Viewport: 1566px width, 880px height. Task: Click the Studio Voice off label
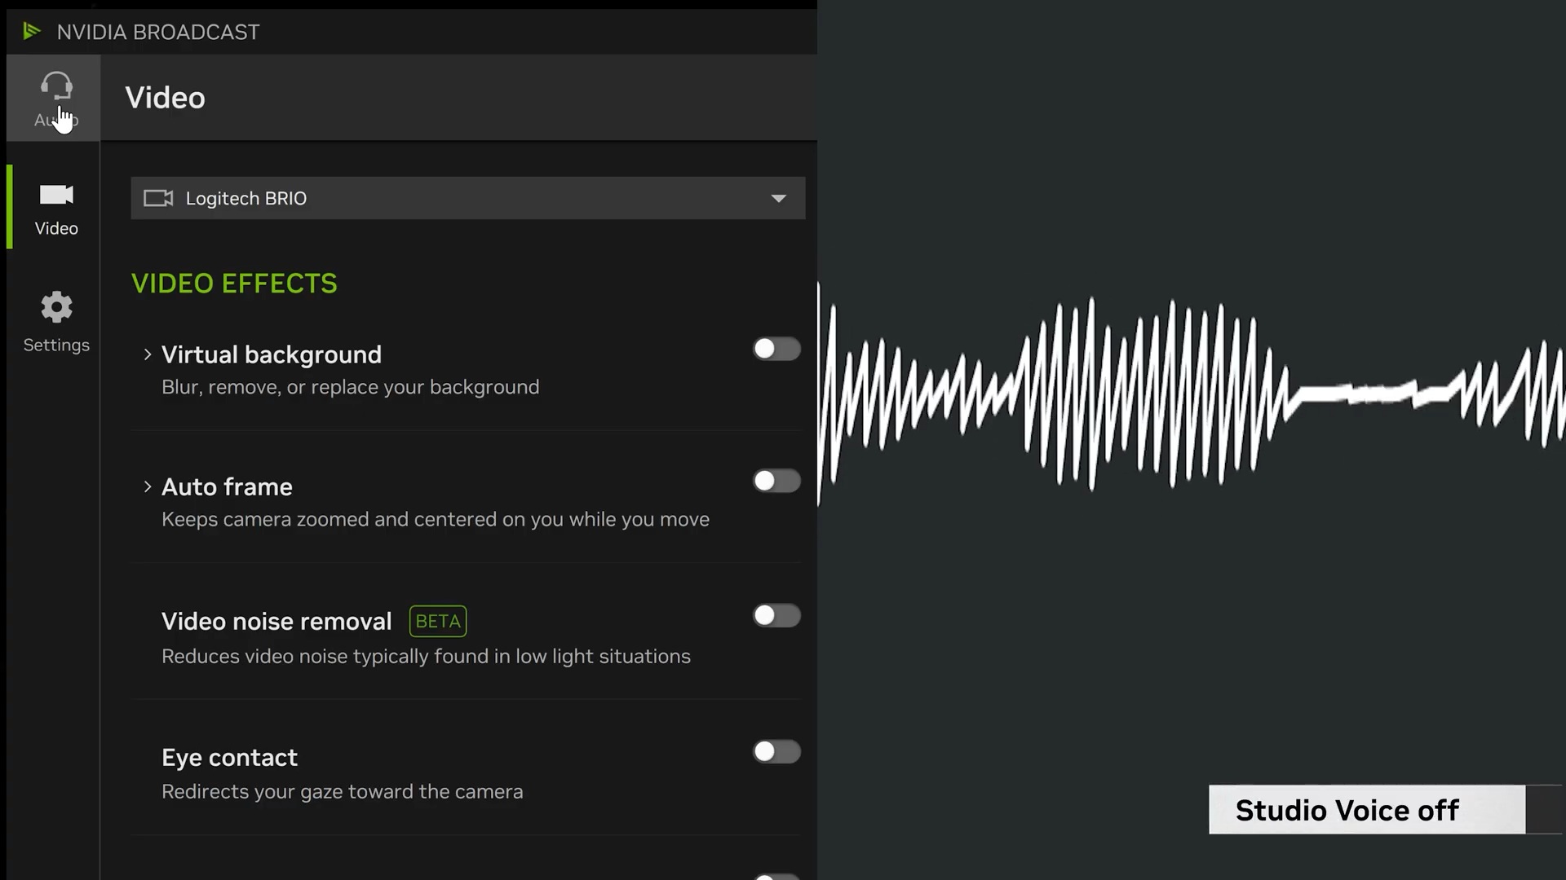[1347, 810]
